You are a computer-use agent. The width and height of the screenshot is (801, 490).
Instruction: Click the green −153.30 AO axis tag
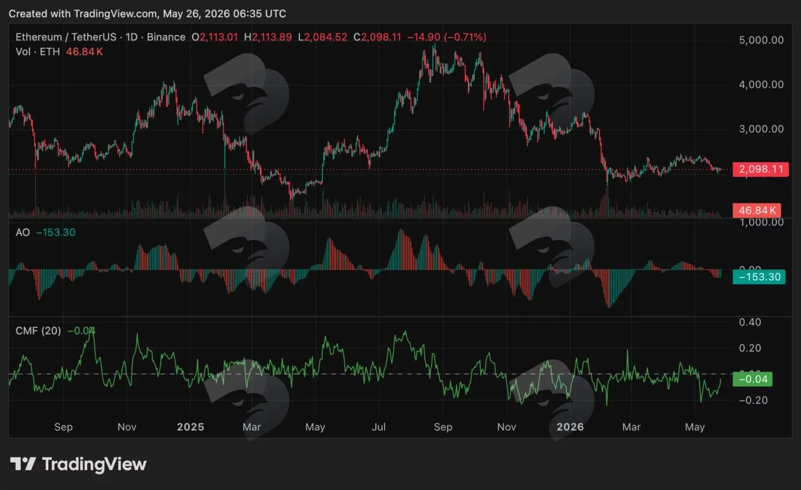click(759, 277)
